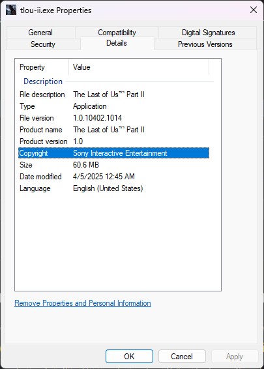Click the Cancel button

(182, 357)
